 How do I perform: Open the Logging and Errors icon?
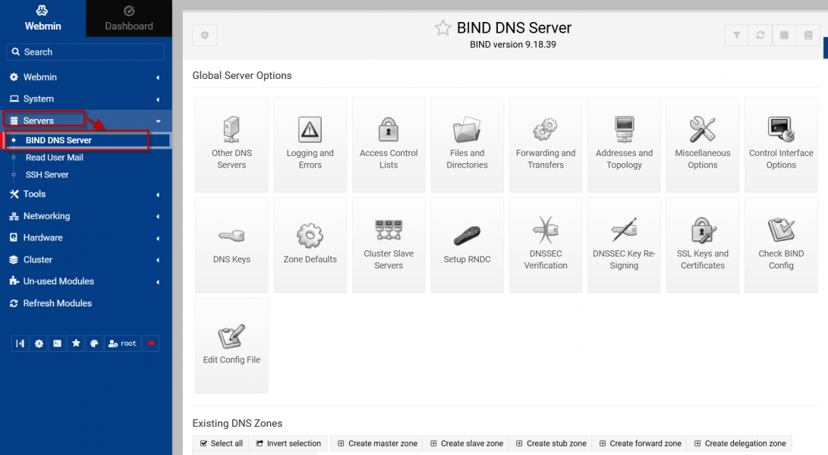(310, 144)
